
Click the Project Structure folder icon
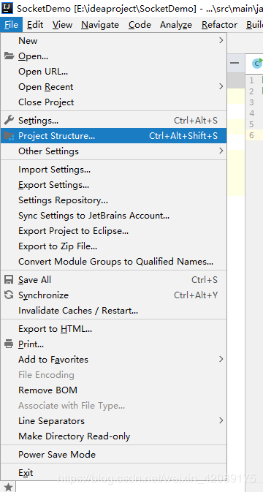(9, 136)
